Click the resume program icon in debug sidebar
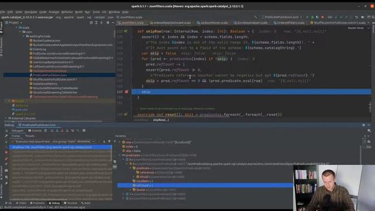 tap(6, 142)
